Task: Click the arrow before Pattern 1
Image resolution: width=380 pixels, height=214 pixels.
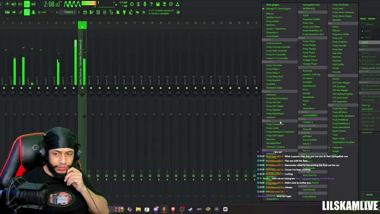Action: tap(57, 12)
